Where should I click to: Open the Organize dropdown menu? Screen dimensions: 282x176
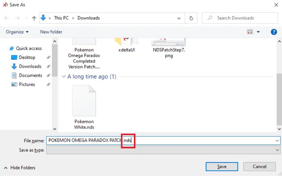tap(17, 32)
